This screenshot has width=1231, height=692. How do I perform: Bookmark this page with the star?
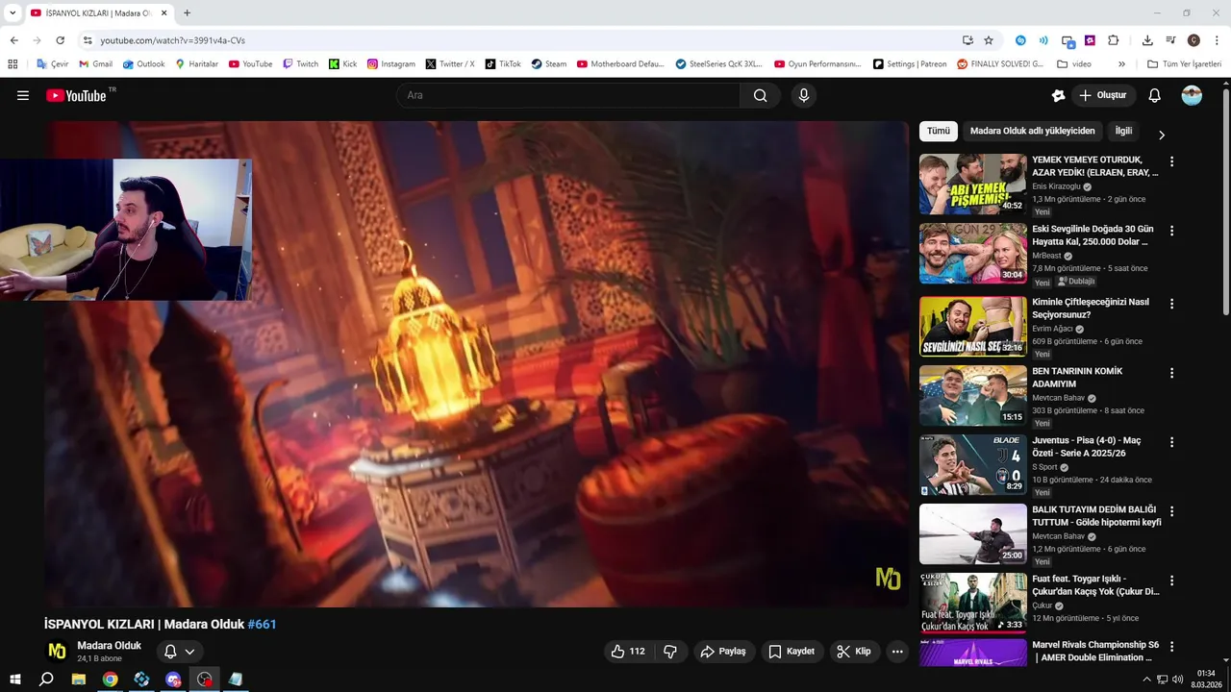click(x=989, y=40)
